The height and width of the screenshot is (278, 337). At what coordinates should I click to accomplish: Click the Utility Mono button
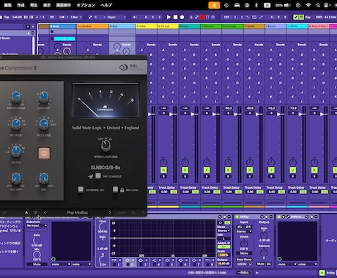(244, 253)
